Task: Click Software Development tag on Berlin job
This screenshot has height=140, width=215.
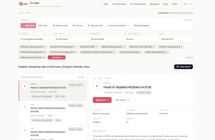Action: (42, 120)
